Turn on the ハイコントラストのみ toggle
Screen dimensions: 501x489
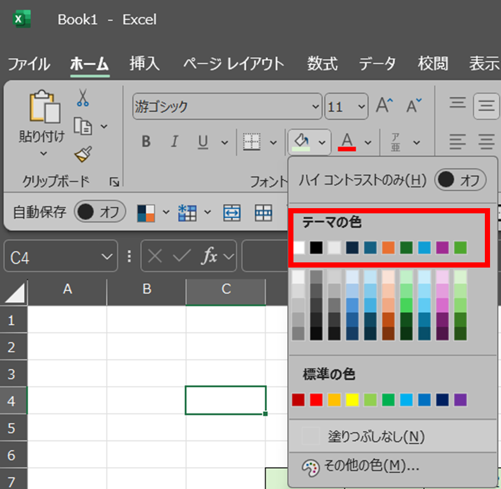[460, 180]
